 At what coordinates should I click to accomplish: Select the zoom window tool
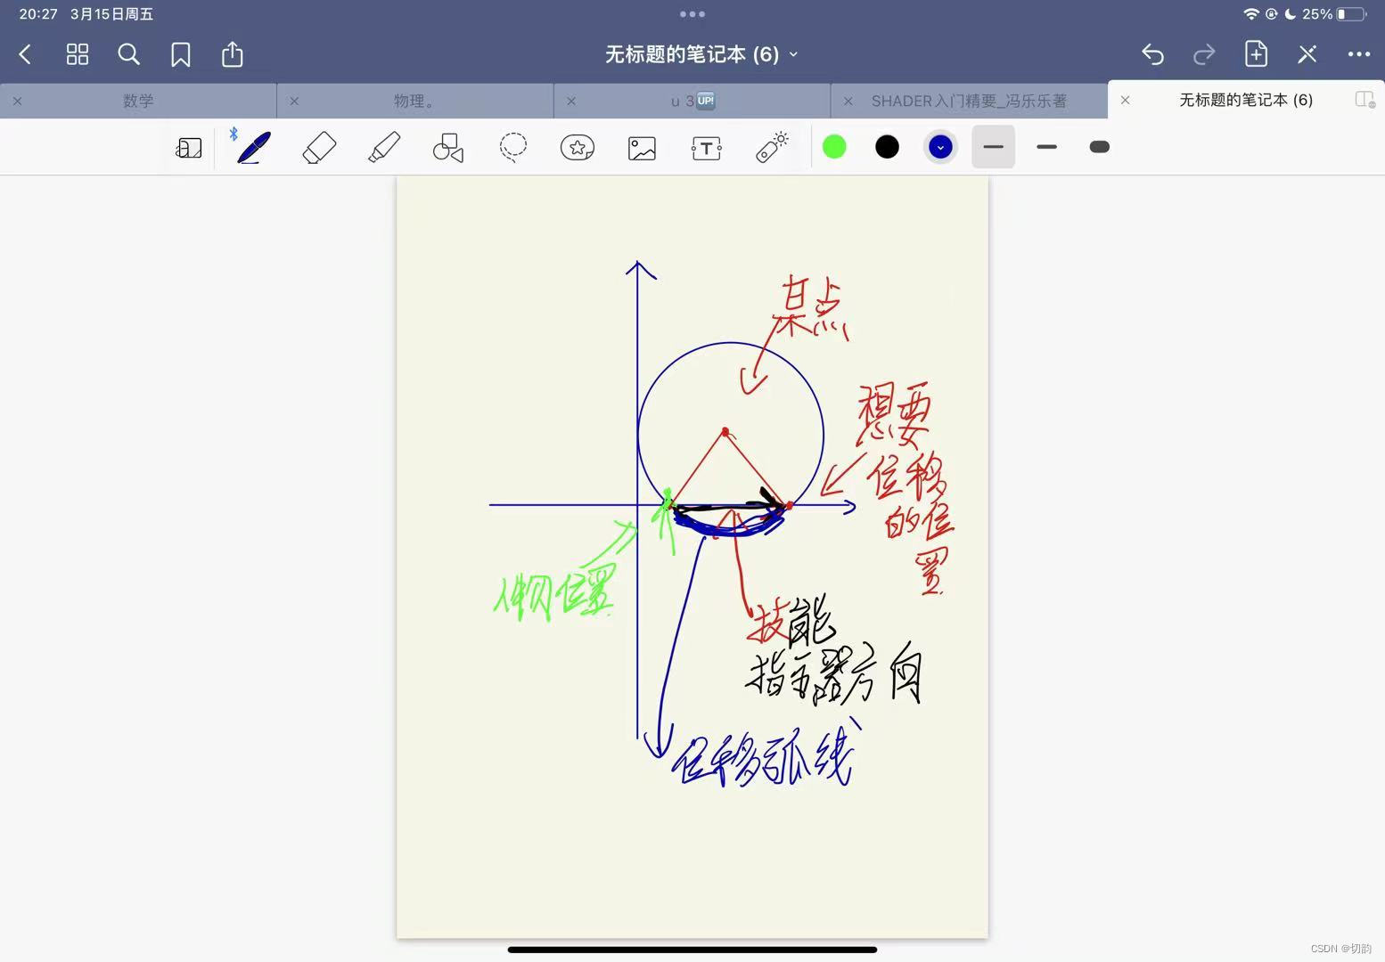coord(189,148)
